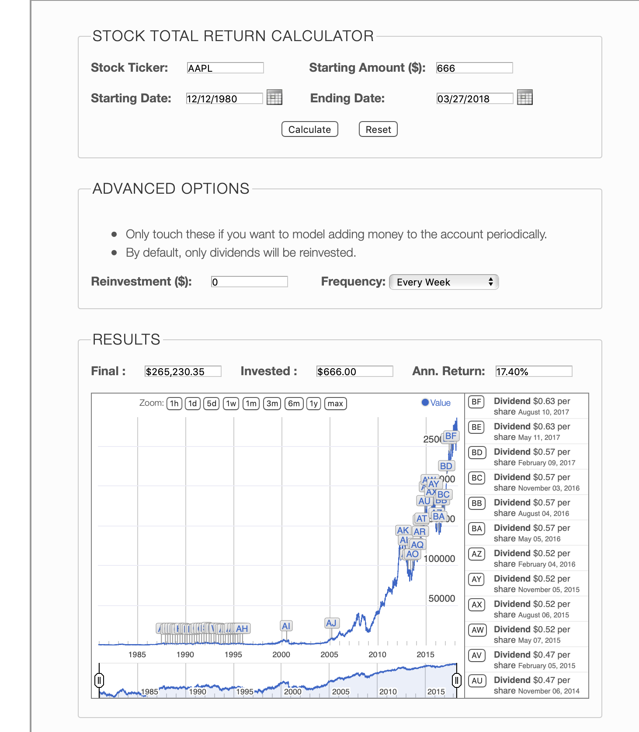Select the Final value result field
Viewport: 639px width, 732px height.
(x=183, y=371)
